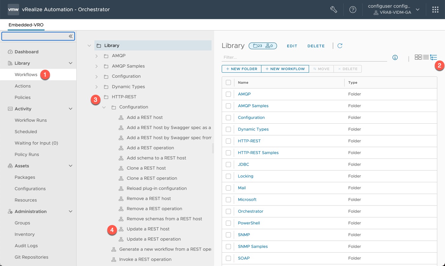Open Workflows in the sidebar
445x266 pixels.
26,75
